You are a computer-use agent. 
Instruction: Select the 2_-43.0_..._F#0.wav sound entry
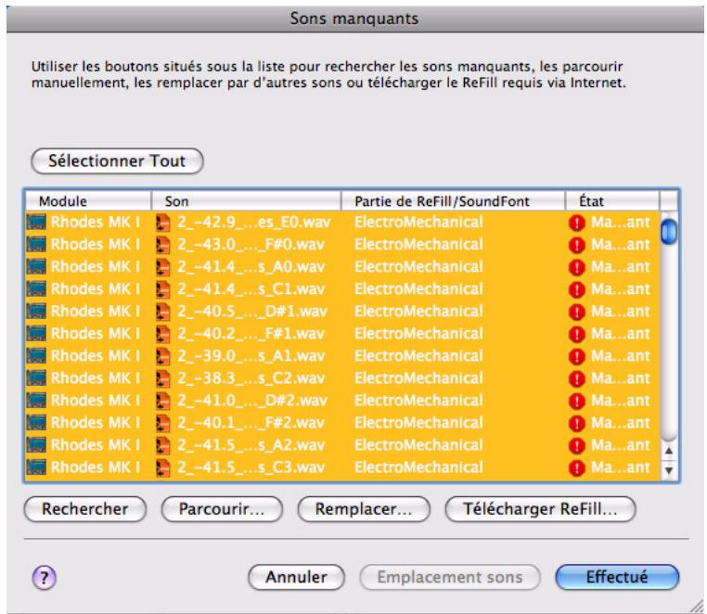pyautogui.click(x=251, y=244)
